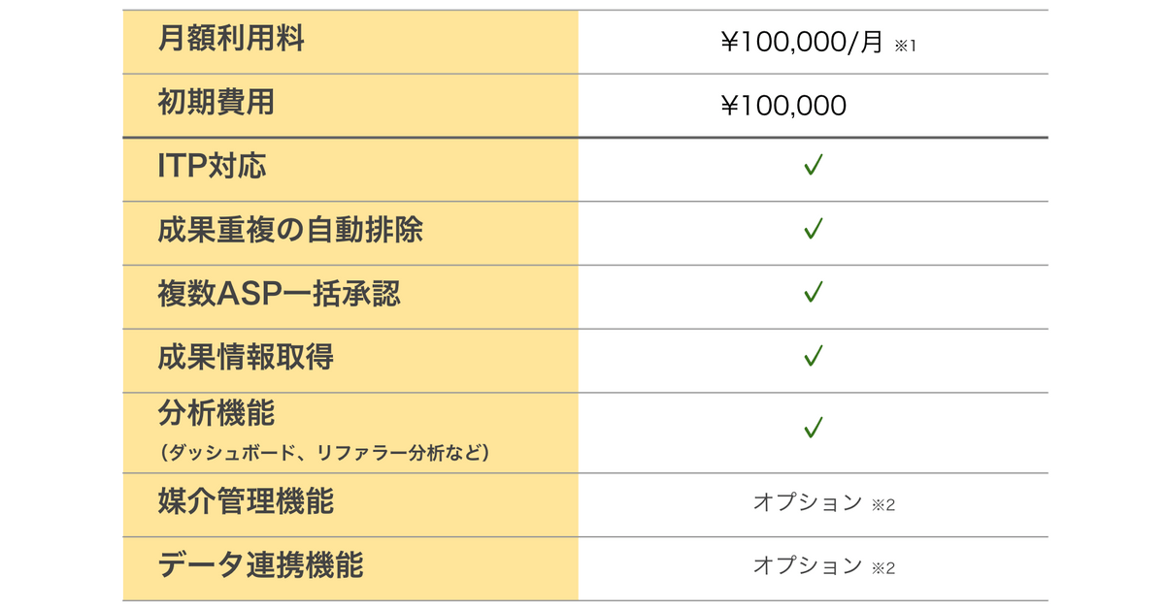1165x609 pixels.
Task: Click the ※2 marker in 媒介管理機能 row
Action: (x=882, y=504)
